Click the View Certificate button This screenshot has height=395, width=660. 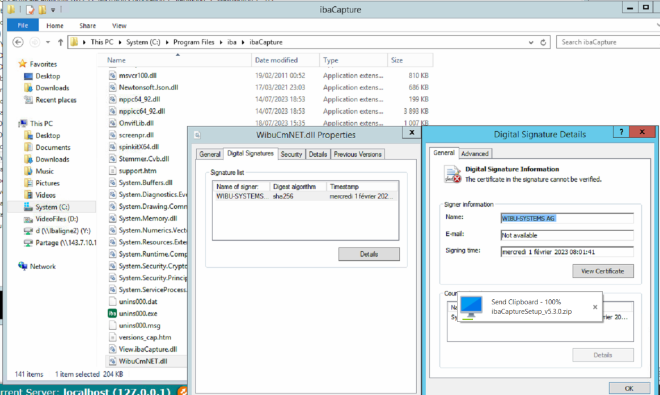[603, 271]
